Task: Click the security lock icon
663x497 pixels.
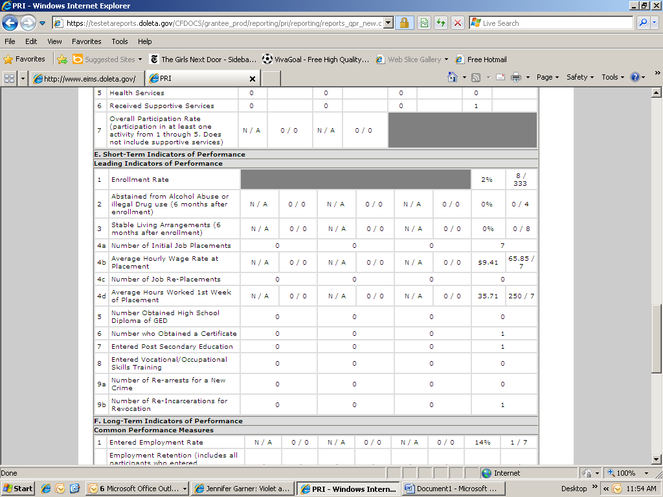Action: pos(404,23)
